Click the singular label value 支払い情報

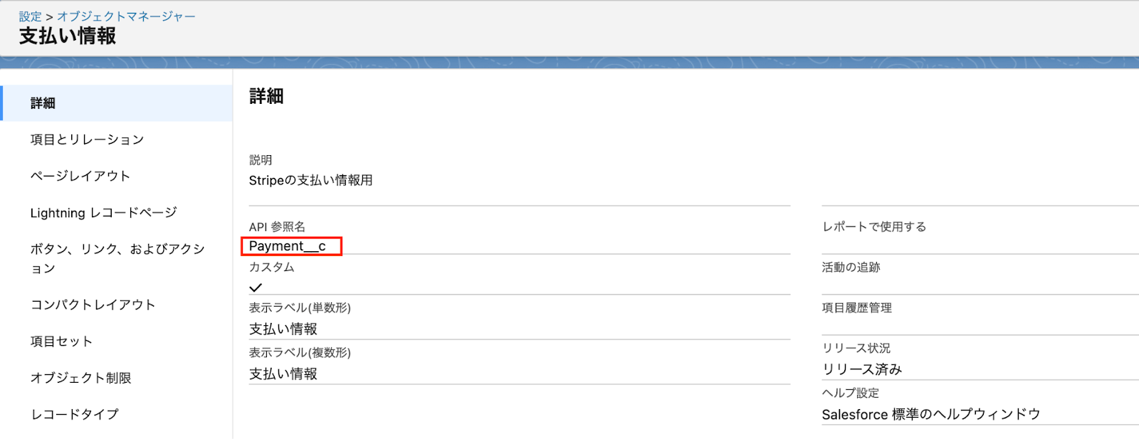coord(283,329)
